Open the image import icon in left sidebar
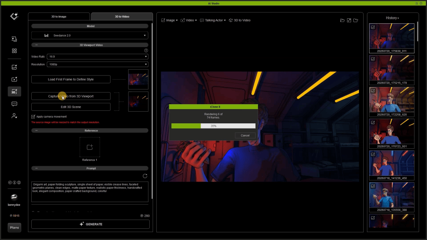427x240 pixels. [14, 39]
